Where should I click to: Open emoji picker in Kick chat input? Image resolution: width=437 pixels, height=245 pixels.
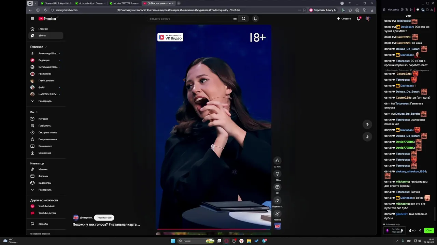coord(401,231)
